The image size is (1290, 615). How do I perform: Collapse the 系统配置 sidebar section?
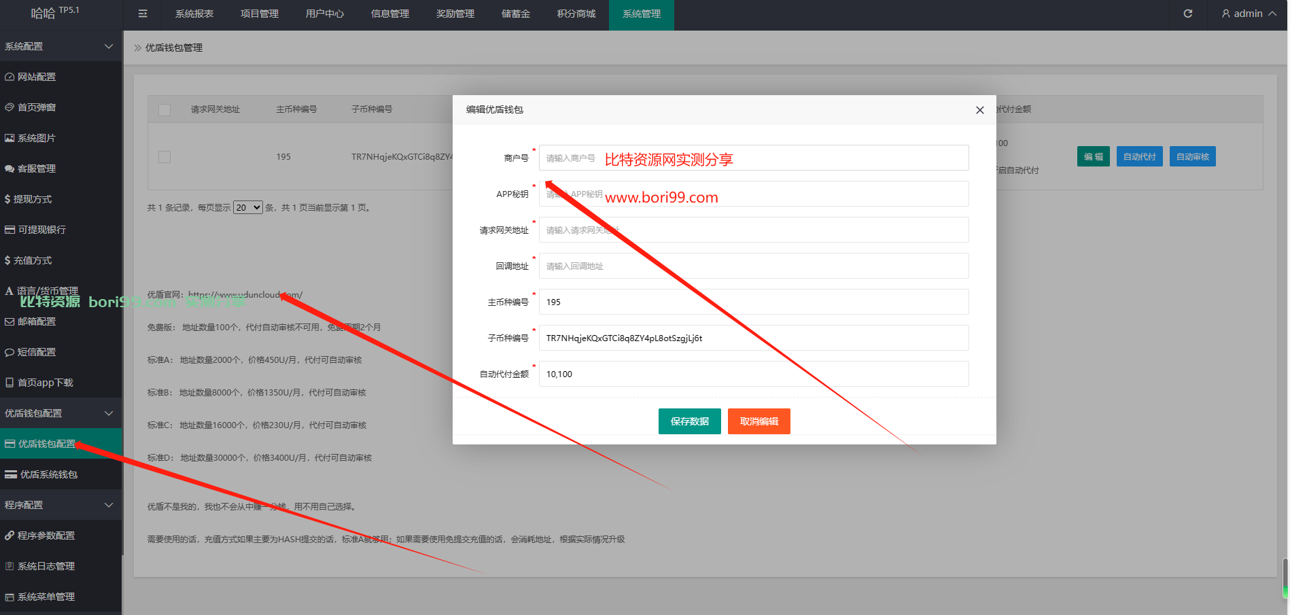[61, 46]
